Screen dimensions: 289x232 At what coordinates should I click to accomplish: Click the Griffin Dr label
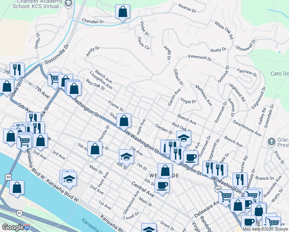pyautogui.click(x=37, y=41)
